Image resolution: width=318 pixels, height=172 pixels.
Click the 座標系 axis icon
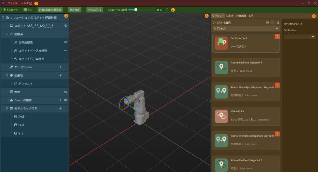click(11, 34)
